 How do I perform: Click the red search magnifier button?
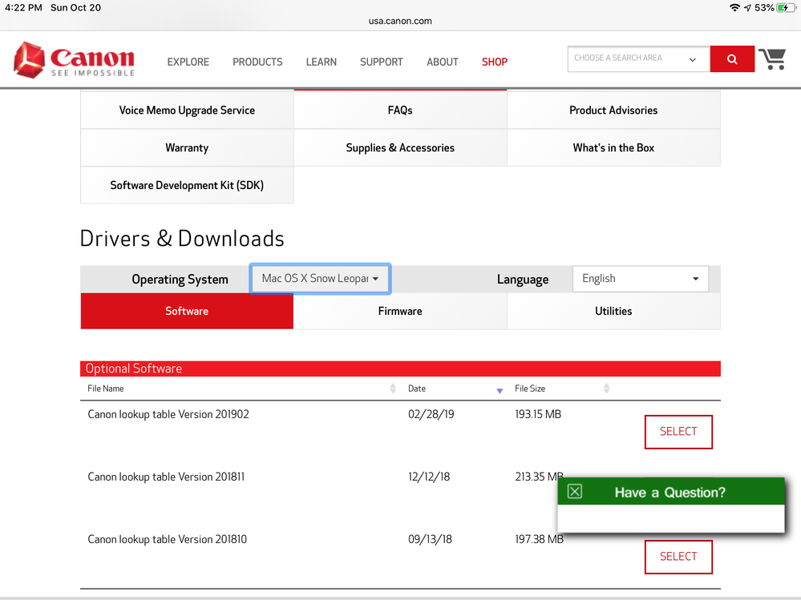[732, 59]
